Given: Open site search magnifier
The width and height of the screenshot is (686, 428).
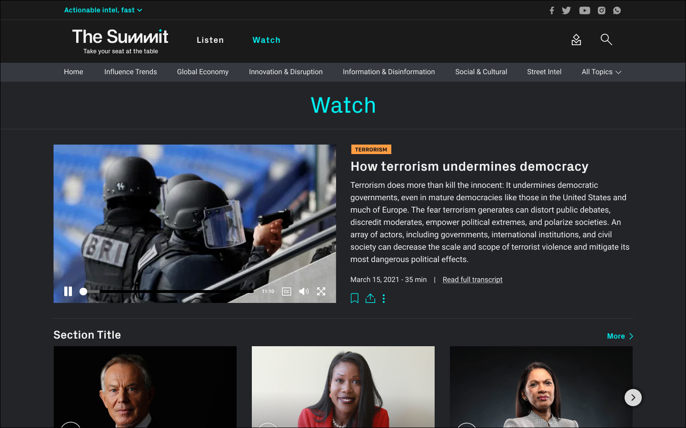Looking at the screenshot, I should click(606, 39).
